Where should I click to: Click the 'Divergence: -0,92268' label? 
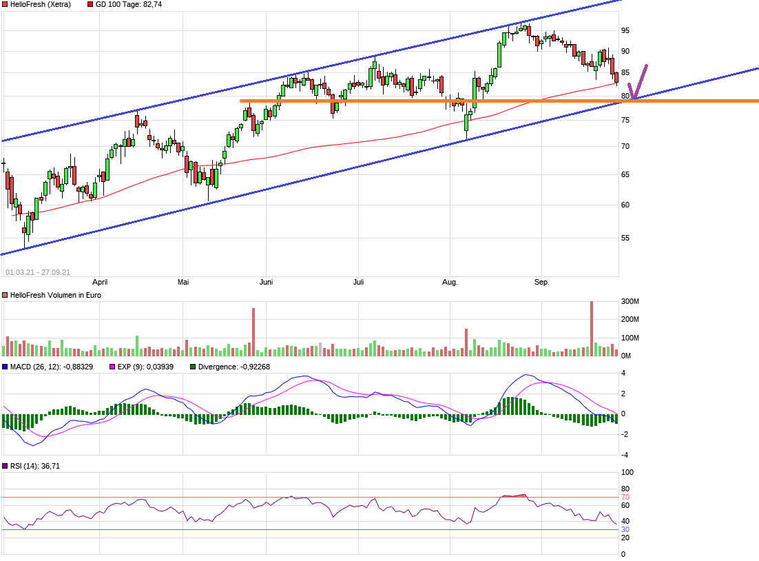tap(233, 367)
